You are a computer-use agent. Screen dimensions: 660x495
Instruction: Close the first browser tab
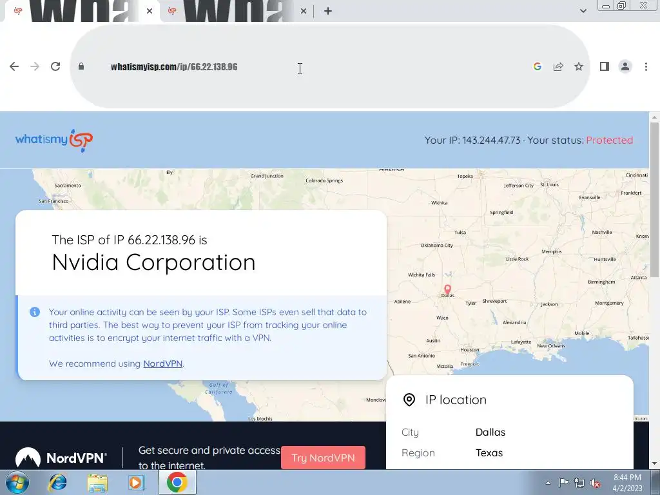pyautogui.click(x=150, y=11)
